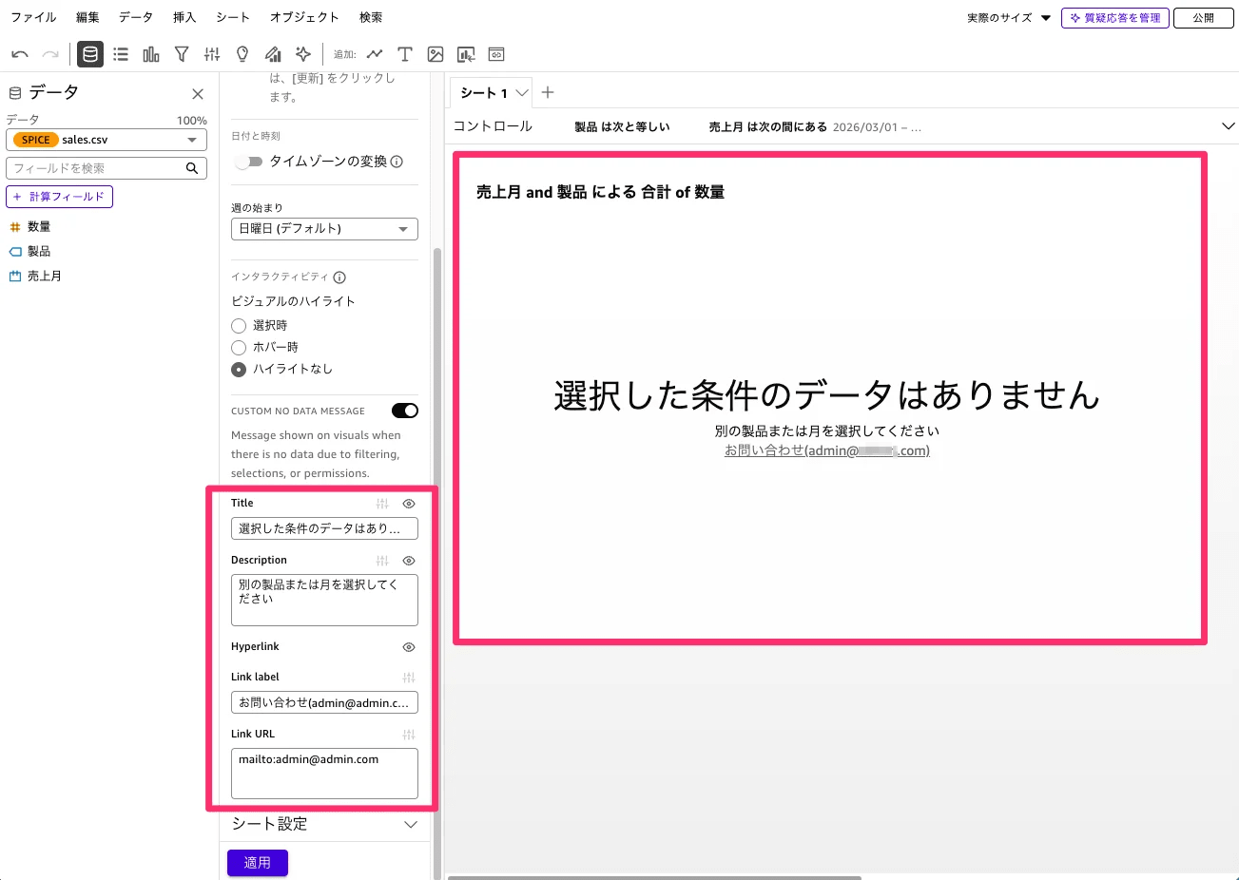Add a new sheet with plus button
Image resolution: width=1239 pixels, height=880 pixels.
click(548, 93)
